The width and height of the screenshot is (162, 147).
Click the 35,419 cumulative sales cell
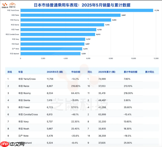coord(102,93)
